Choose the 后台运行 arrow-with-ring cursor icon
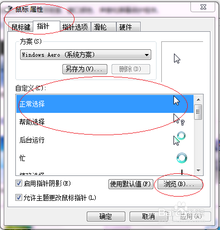The height and width of the screenshot is (230, 220). pyautogui.click(x=179, y=138)
